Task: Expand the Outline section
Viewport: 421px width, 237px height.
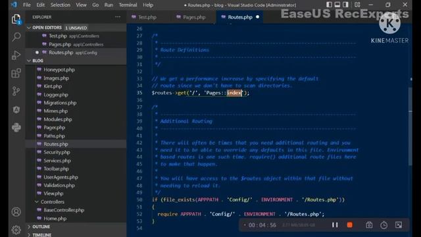Action: click(x=29, y=226)
